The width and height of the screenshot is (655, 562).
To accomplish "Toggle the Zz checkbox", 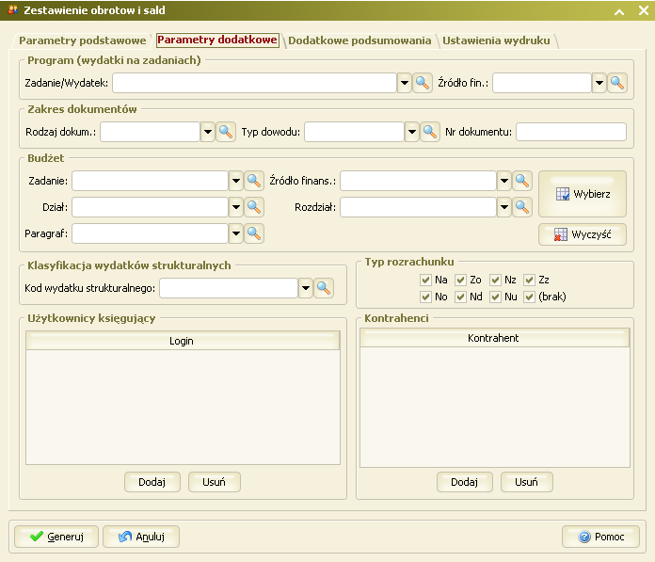I will coord(530,280).
